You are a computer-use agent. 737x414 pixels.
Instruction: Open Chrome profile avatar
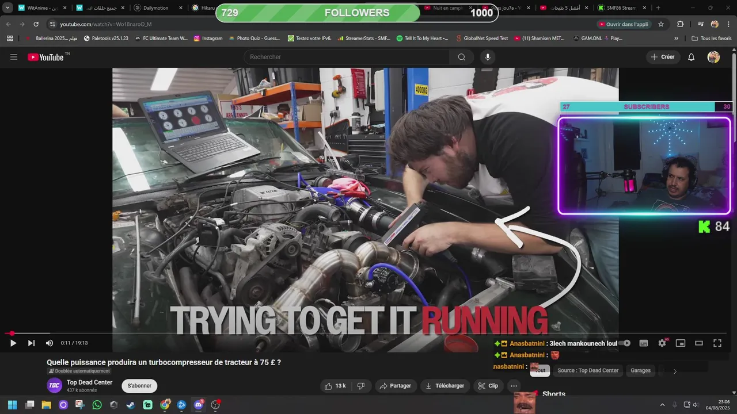tap(715, 24)
